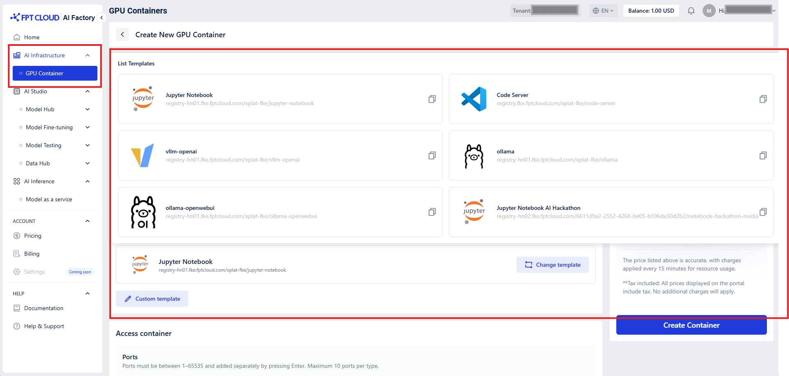Copy the Code Server registry path
Screen dimensions: 789x376
coord(763,99)
